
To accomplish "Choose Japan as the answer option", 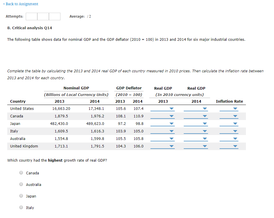I will click(21, 196).
